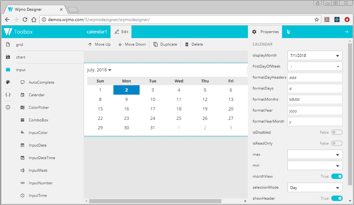Click the formatYearMonth input field
The width and height of the screenshot is (354, 205).
315,121
